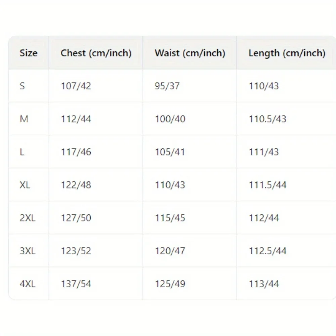Click the Size column header
The width and height of the screenshot is (336, 336).
[x=29, y=53]
